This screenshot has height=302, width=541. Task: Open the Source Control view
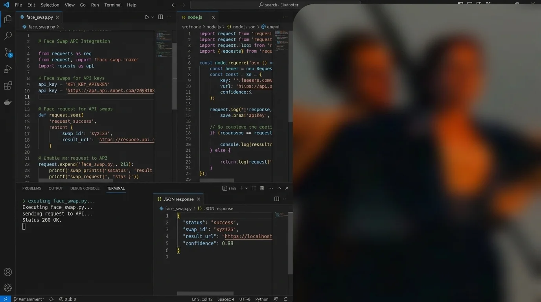pos(7,52)
